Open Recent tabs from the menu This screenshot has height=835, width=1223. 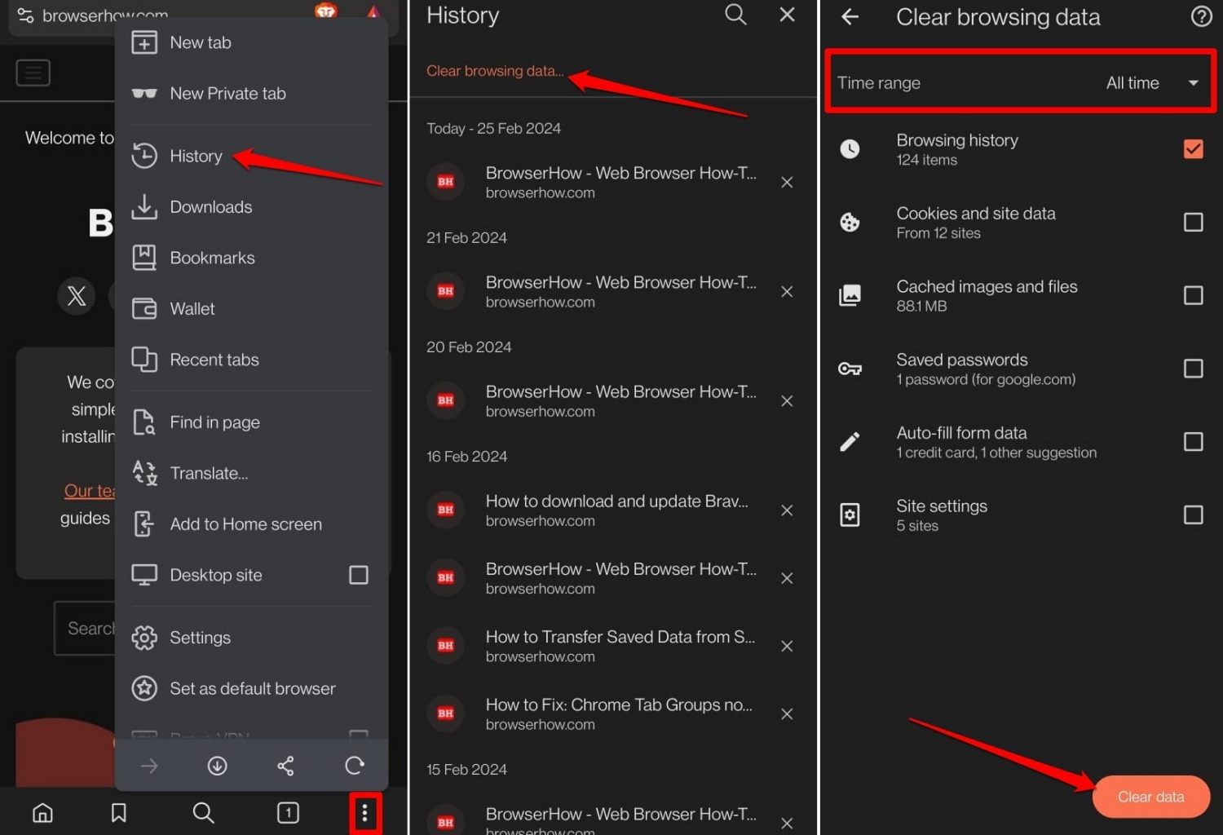pos(251,360)
